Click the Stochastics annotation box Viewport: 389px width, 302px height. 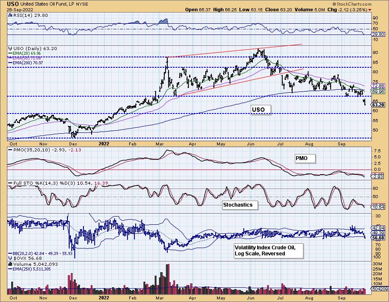[x=240, y=205]
